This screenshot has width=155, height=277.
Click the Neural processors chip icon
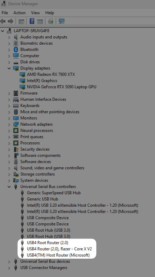16,131
